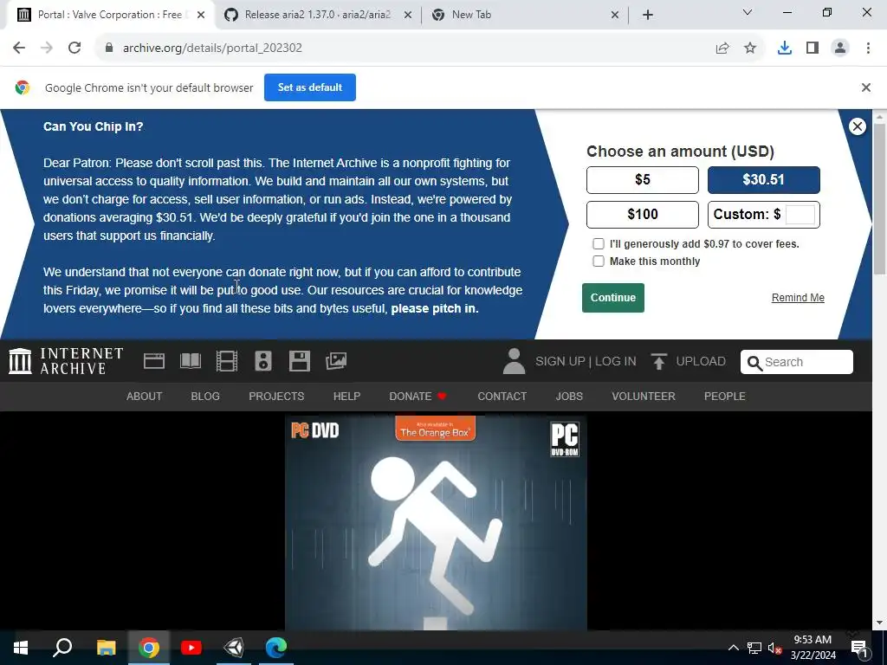Image resolution: width=887 pixels, height=665 pixels.
Task: Open the Internet Archive web section icon
Action: [x=154, y=361]
